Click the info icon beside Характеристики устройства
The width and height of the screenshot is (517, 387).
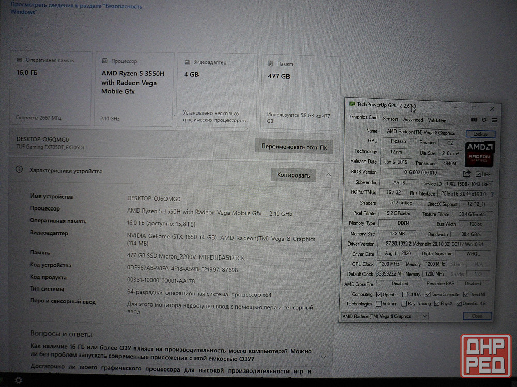(x=19, y=170)
